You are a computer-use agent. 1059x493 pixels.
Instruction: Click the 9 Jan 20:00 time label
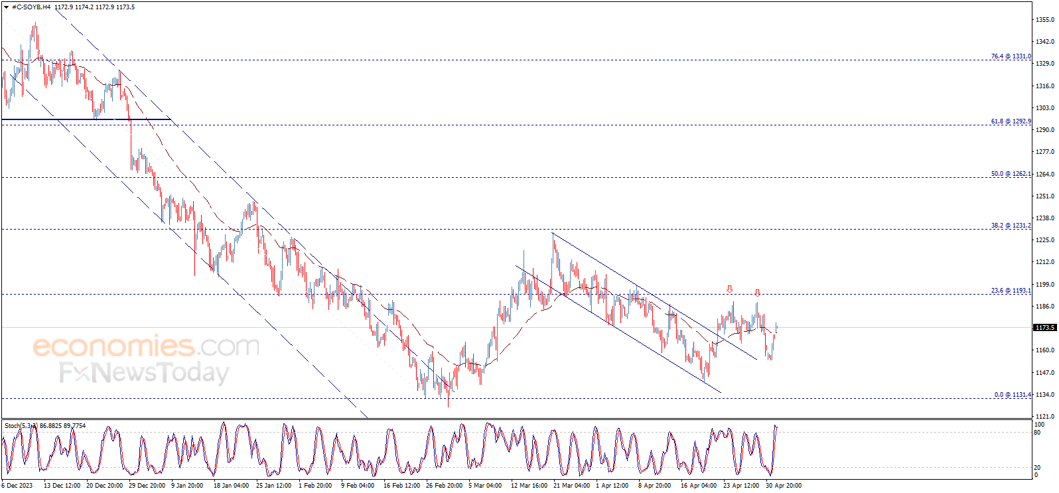tap(188, 486)
